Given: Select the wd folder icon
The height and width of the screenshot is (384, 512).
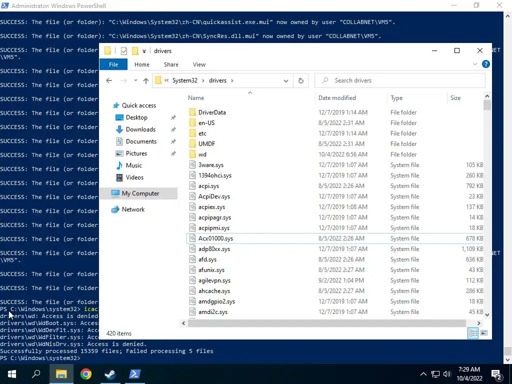Looking at the screenshot, I should (x=192, y=154).
